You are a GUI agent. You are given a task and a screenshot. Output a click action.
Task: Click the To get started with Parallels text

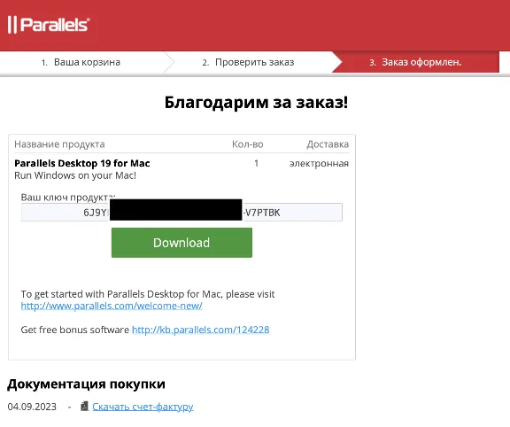(x=148, y=294)
